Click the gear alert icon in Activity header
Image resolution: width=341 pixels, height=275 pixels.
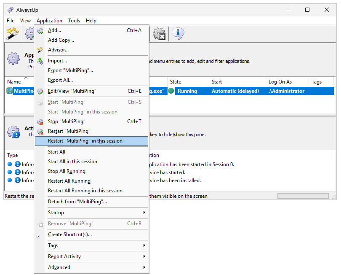click(x=13, y=132)
